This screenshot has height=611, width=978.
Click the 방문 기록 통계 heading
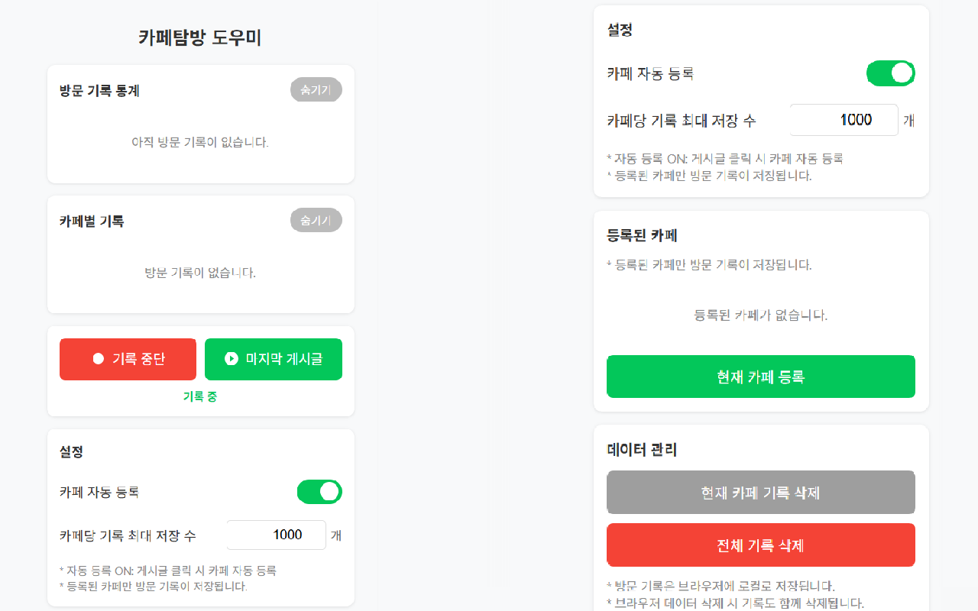(x=99, y=91)
